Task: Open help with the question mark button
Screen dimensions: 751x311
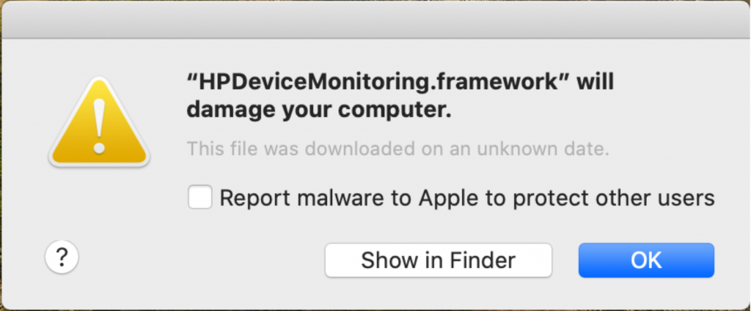Action: click(62, 257)
